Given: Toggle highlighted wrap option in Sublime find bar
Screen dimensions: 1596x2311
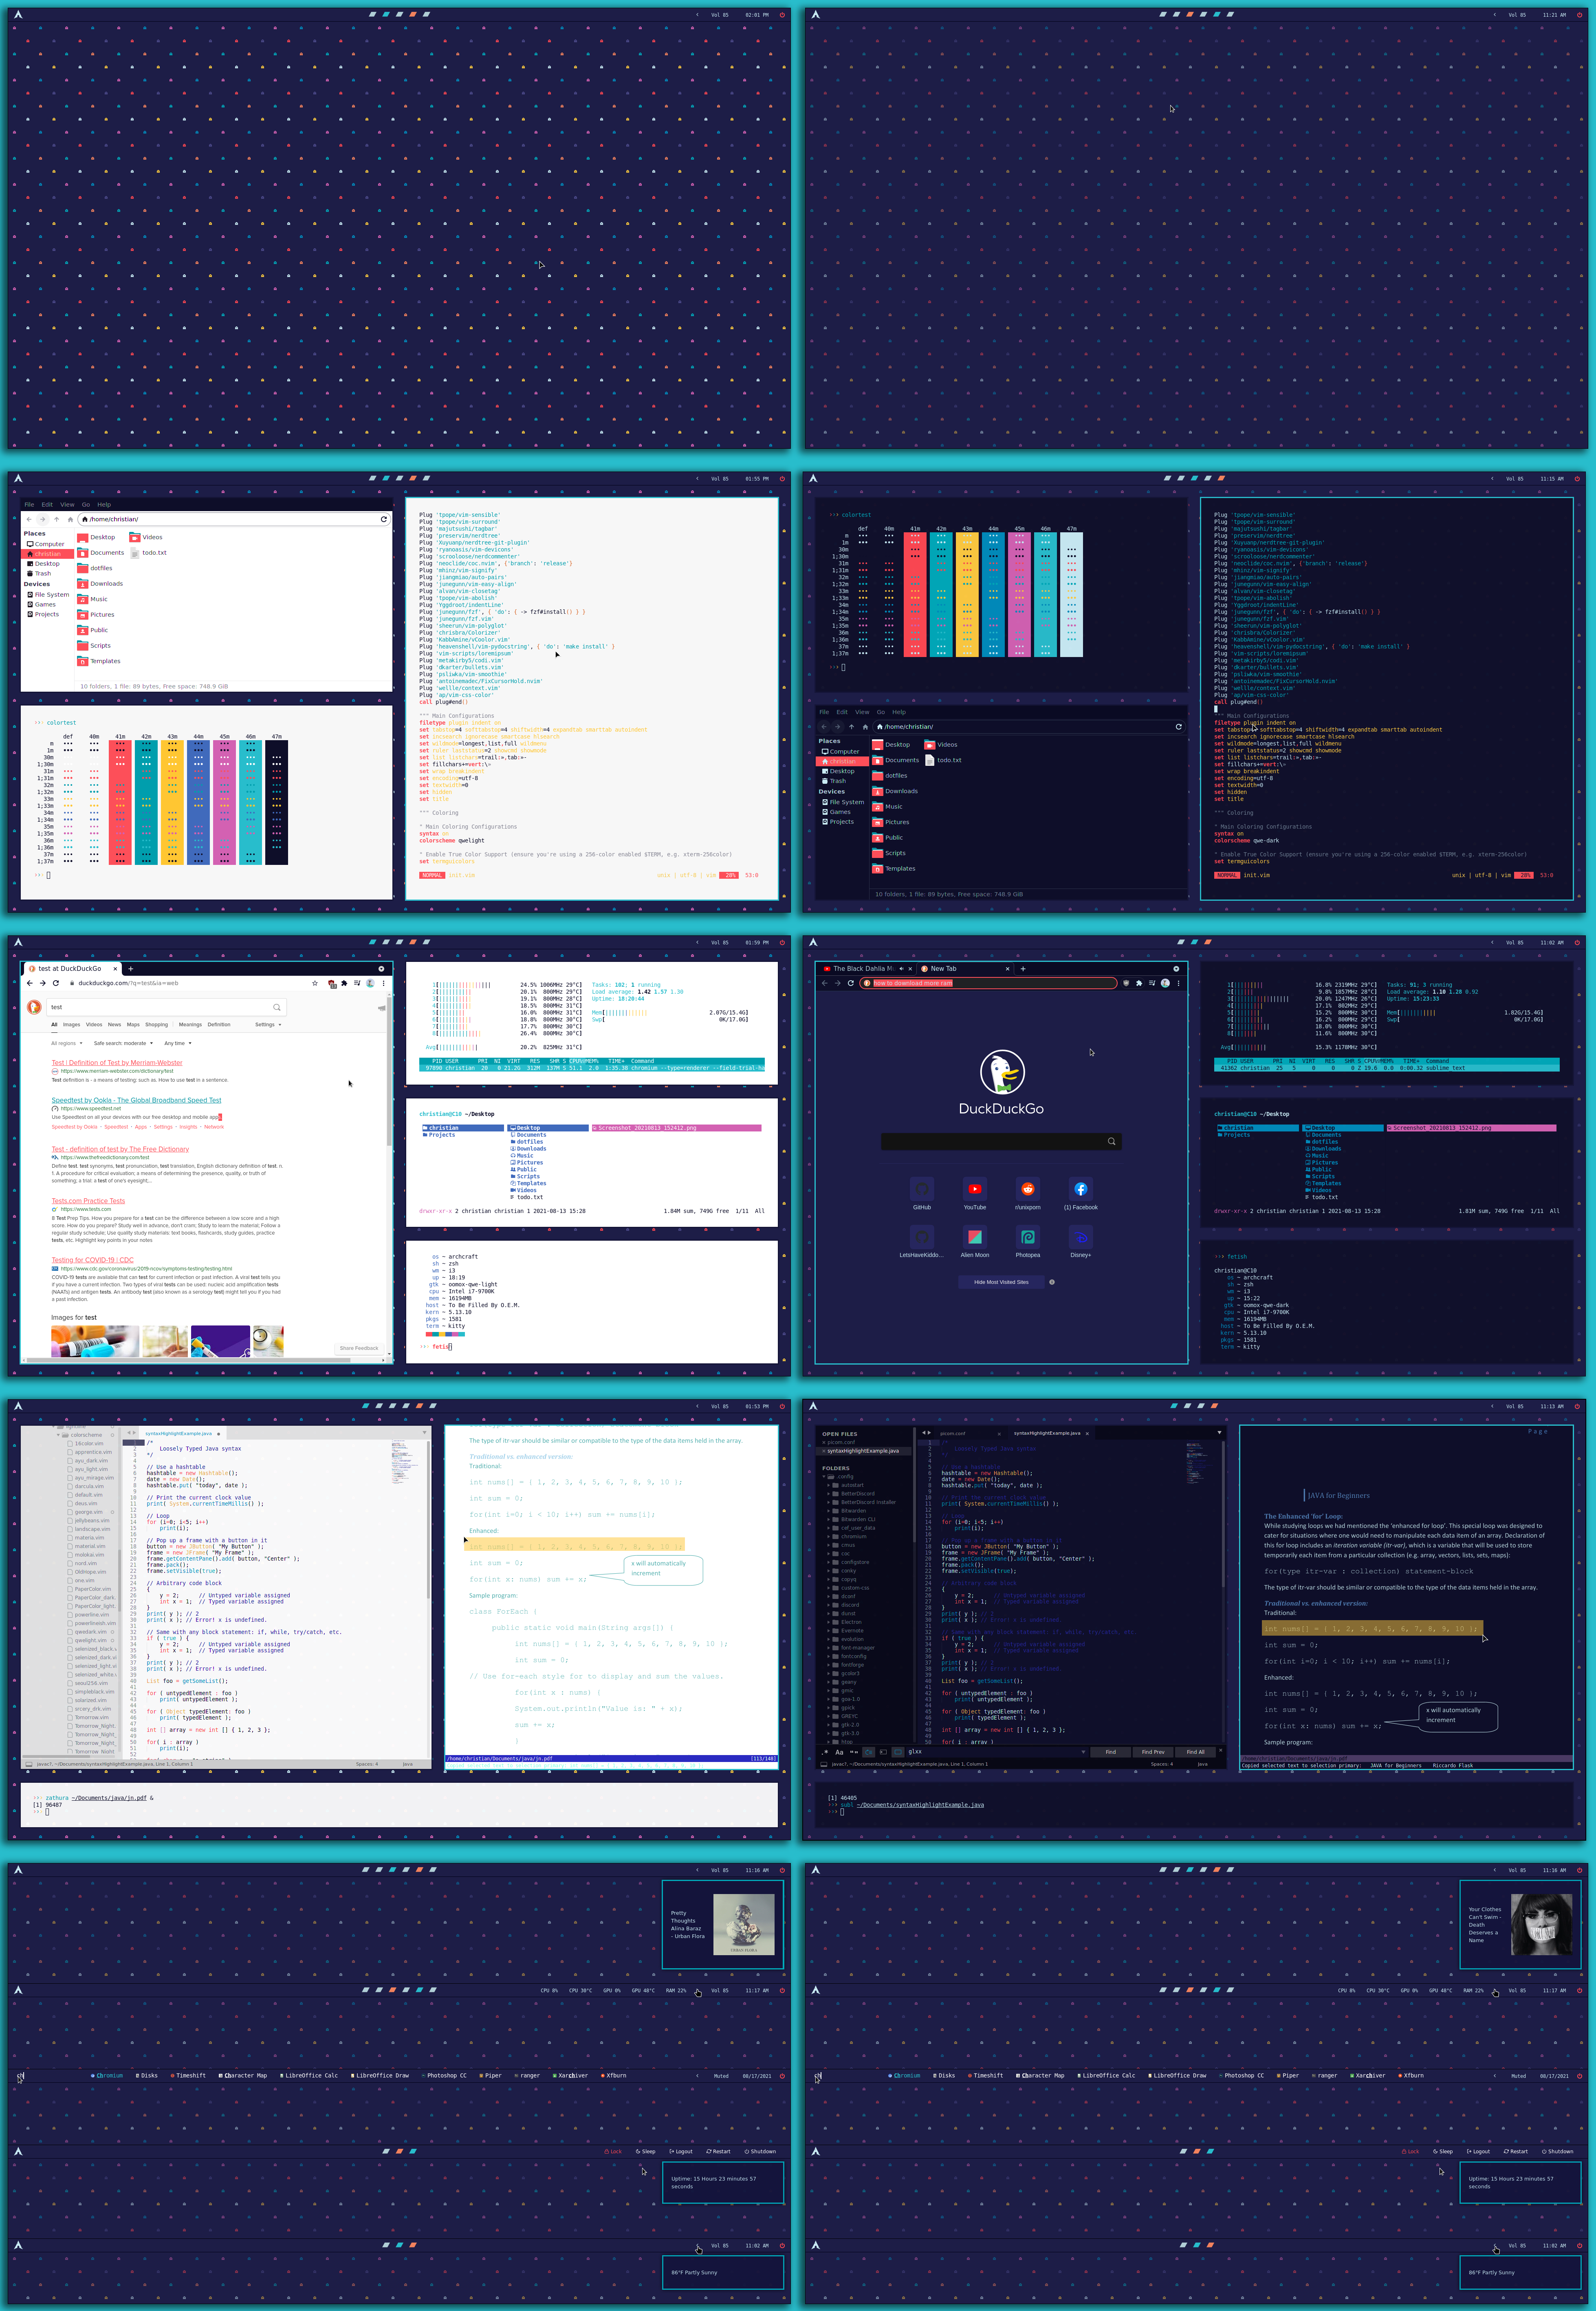Looking at the screenshot, I should [x=869, y=1752].
